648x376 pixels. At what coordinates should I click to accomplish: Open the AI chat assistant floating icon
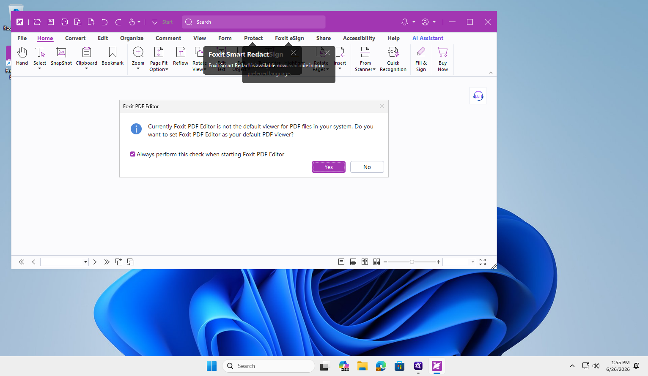(x=478, y=96)
